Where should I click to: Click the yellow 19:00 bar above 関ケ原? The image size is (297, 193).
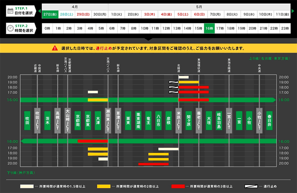(x=189, y=82)
